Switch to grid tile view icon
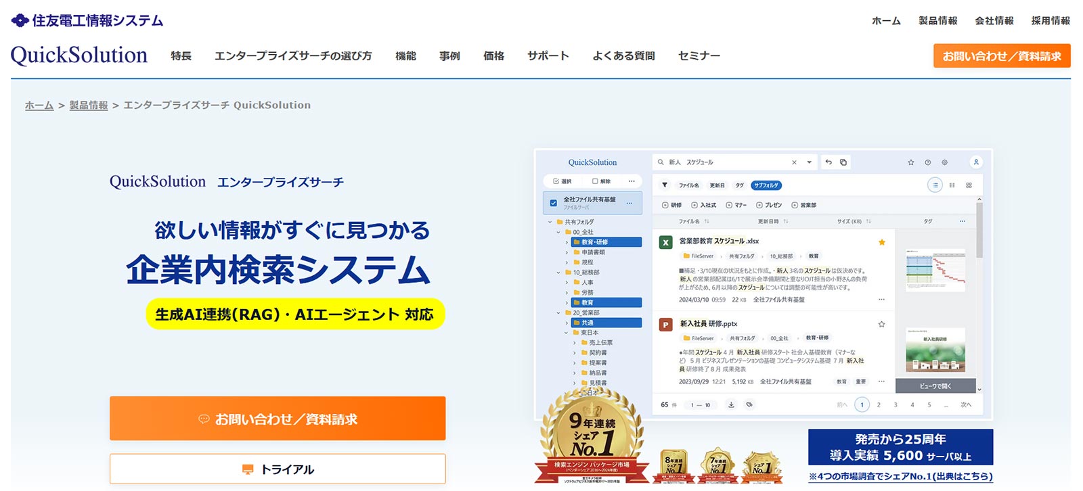 coord(969,185)
